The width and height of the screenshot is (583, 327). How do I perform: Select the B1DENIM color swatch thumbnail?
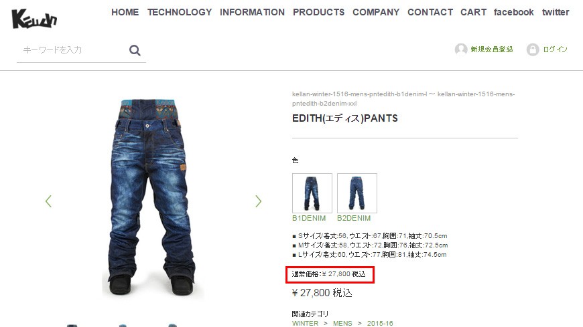tap(312, 193)
